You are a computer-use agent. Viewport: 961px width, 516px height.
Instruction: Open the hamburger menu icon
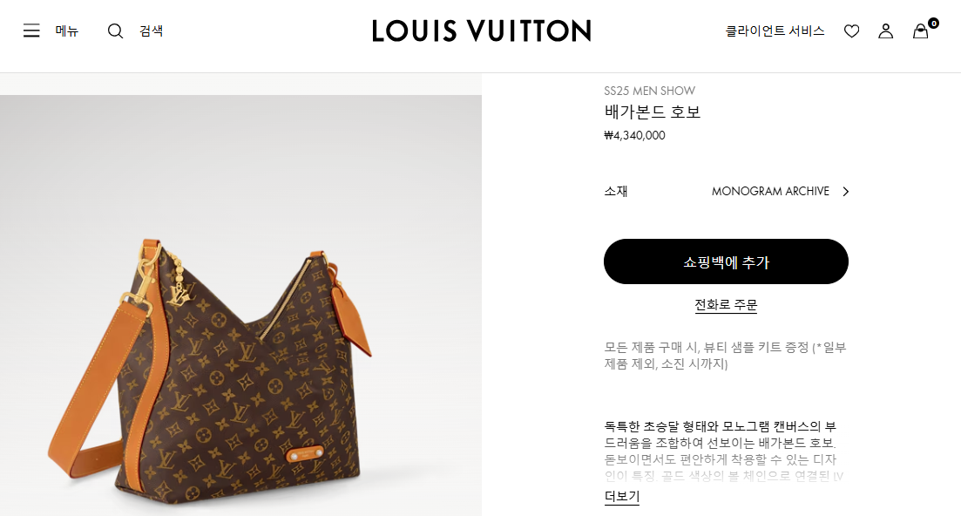coord(31,31)
